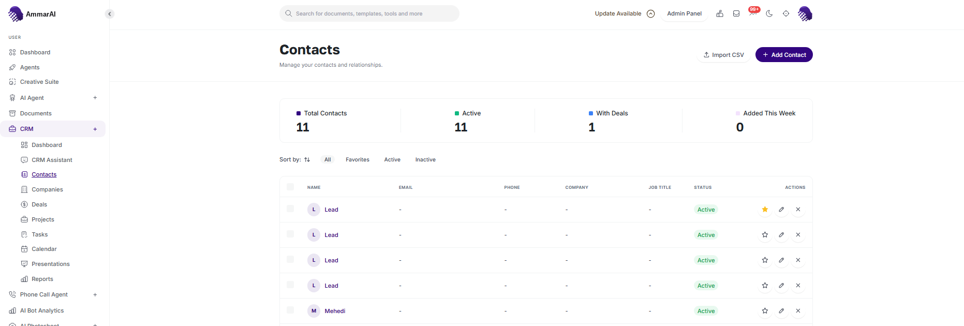The height and width of the screenshot is (326, 964).
Task: Expand the AI Agent plus in the sidebar
Action: pos(95,98)
